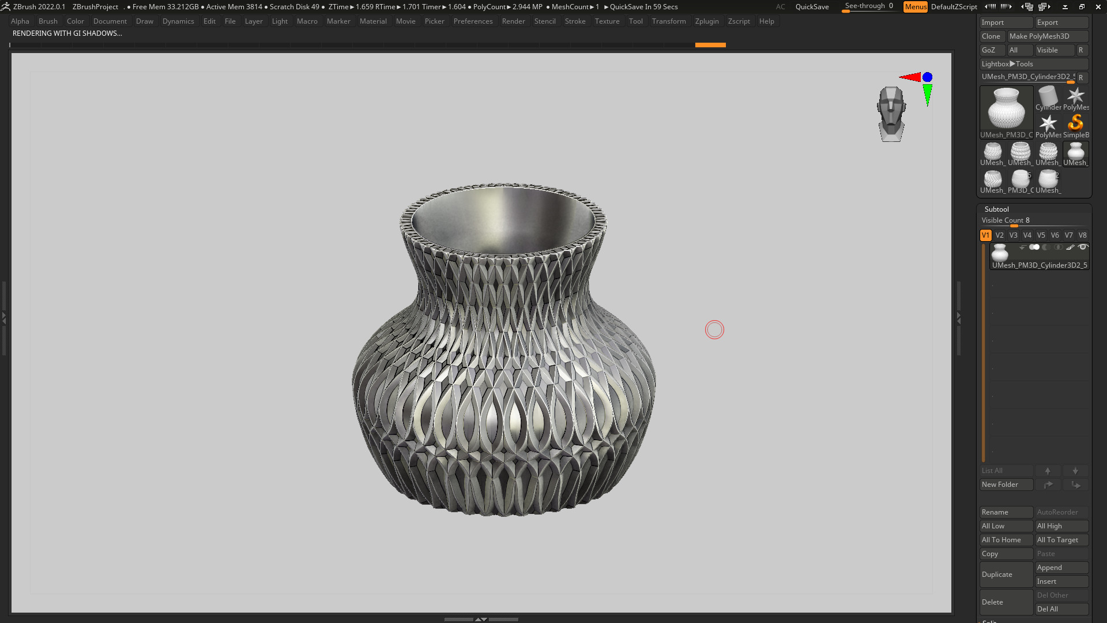
Task: Select the UMesh_PM3D_Cylinder3D2_5 subtool row
Action: (1040, 256)
